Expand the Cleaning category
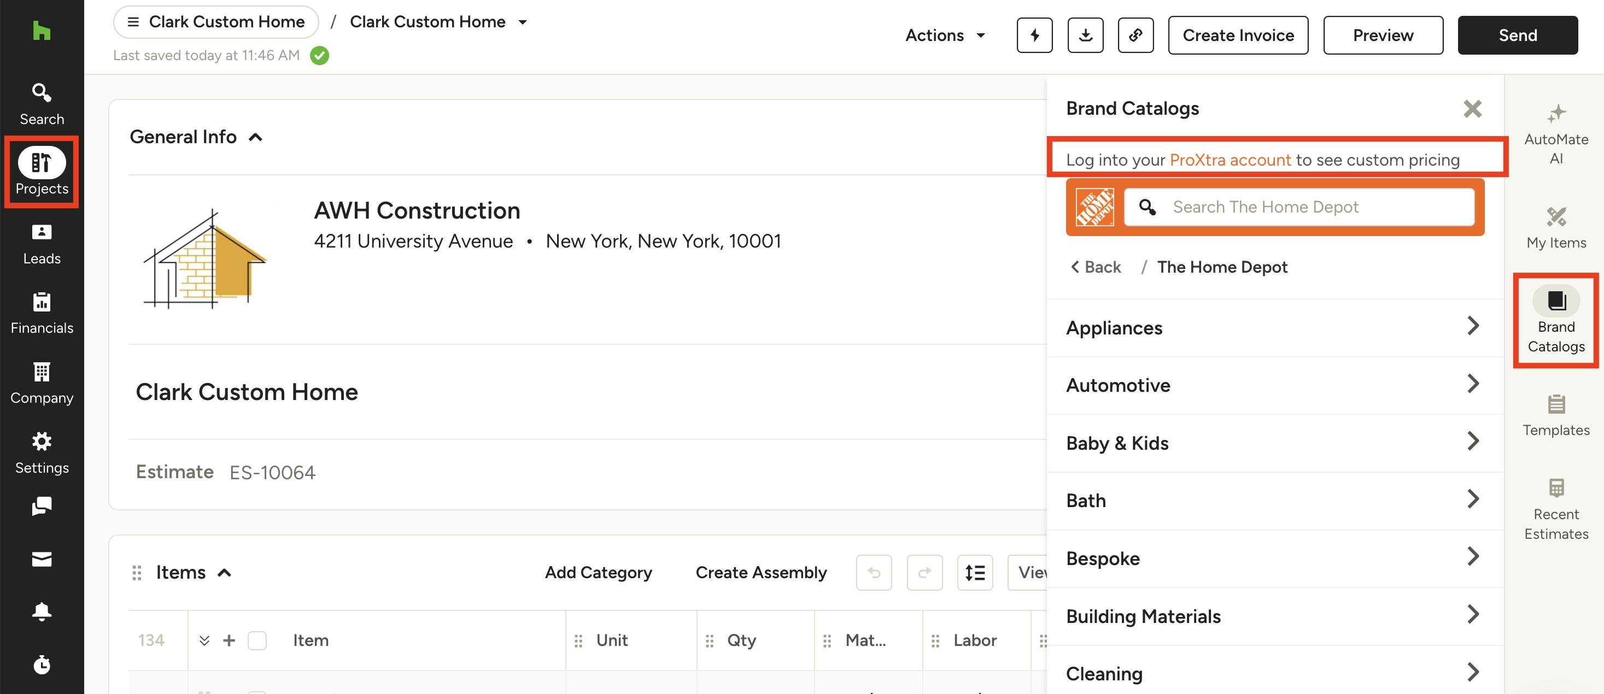 click(1274, 672)
